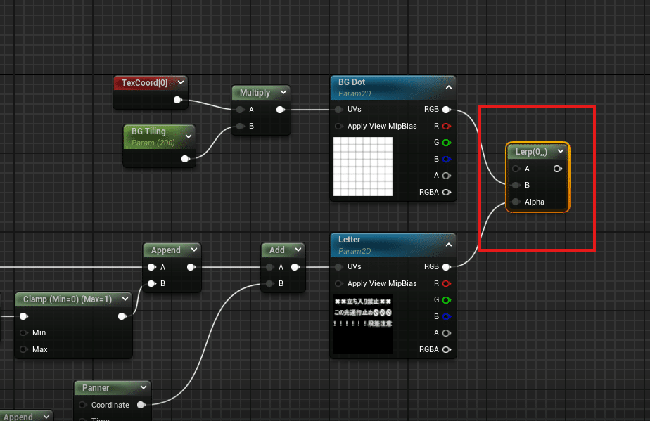
Task: Expand the Lerp(0,,) node chevron
Action: 561,151
